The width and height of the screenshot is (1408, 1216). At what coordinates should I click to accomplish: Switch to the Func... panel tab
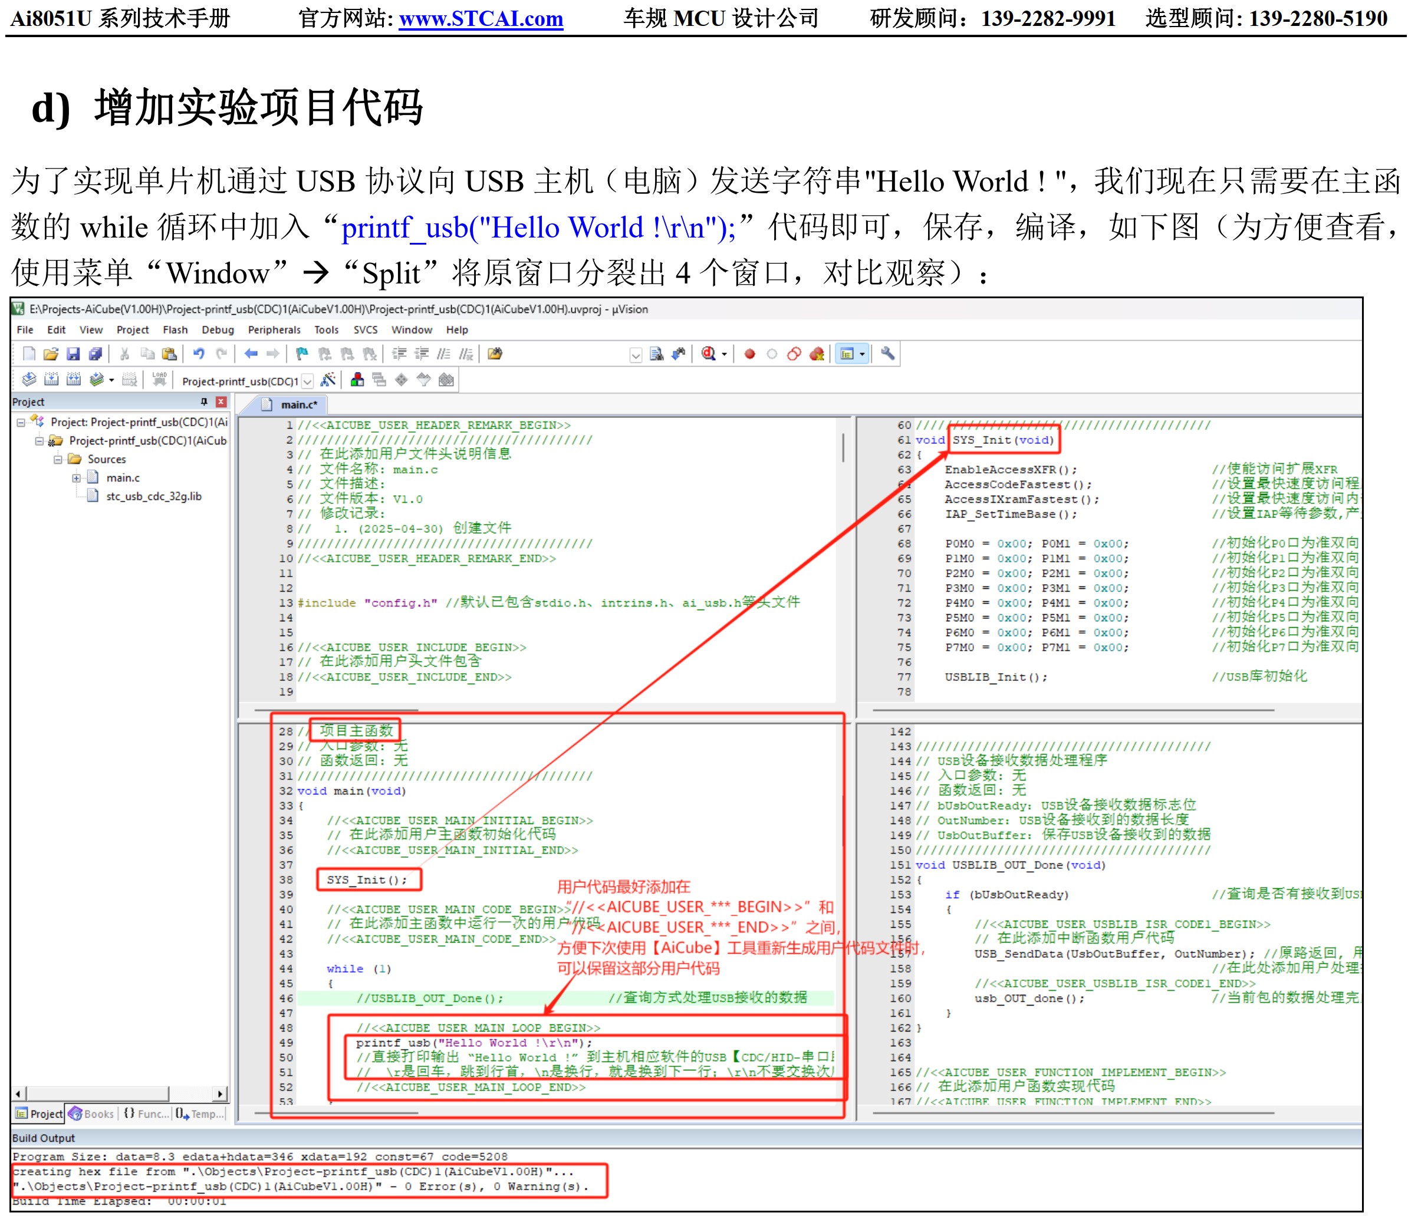click(x=146, y=1114)
